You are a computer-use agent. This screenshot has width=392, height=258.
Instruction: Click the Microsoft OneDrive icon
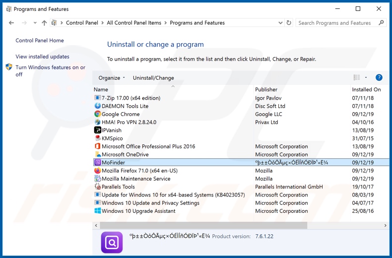click(97, 154)
